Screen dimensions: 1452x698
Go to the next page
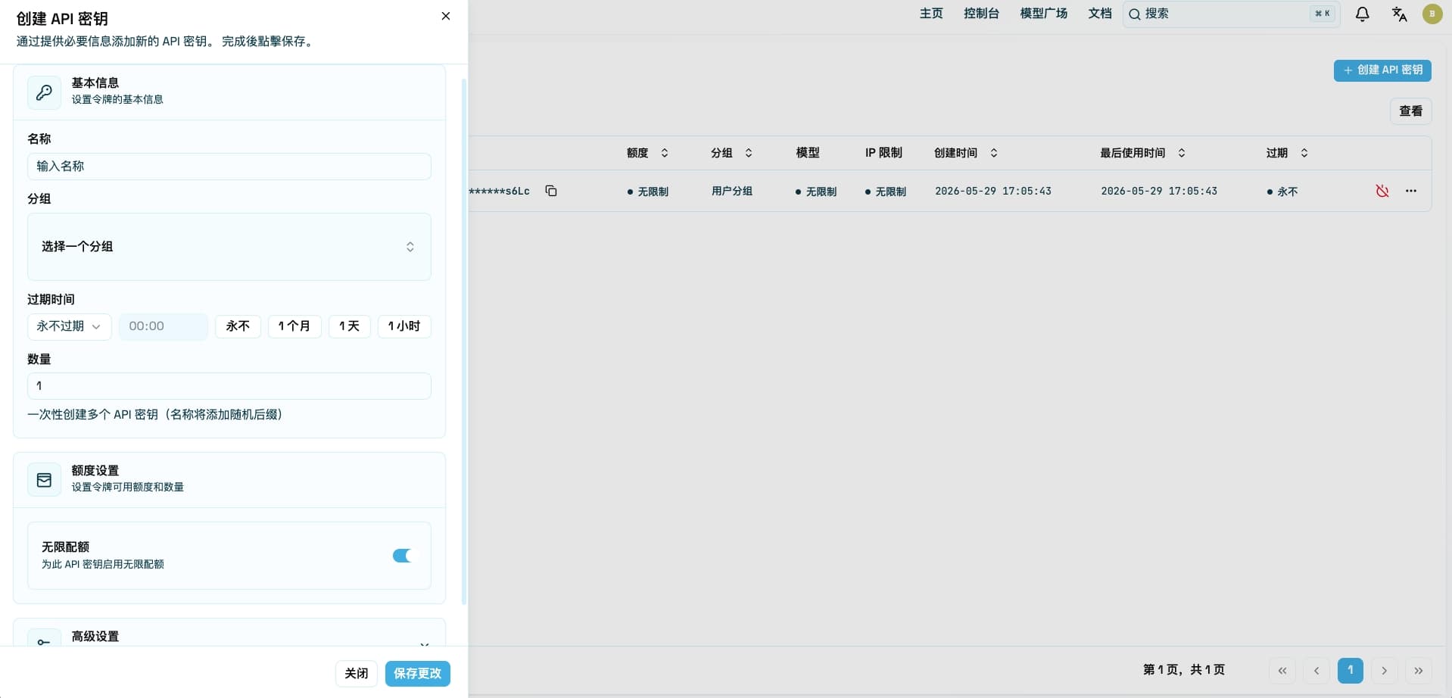click(1385, 671)
